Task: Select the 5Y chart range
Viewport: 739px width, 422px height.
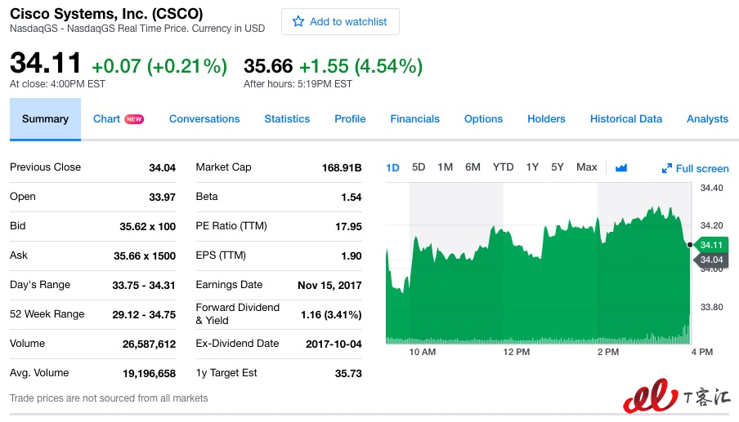Action: point(558,167)
